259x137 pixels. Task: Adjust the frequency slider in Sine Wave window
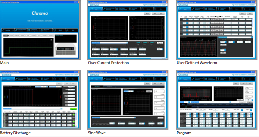100,124
